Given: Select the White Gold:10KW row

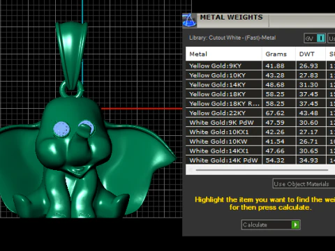Looking at the screenshot, I should point(260,142).
